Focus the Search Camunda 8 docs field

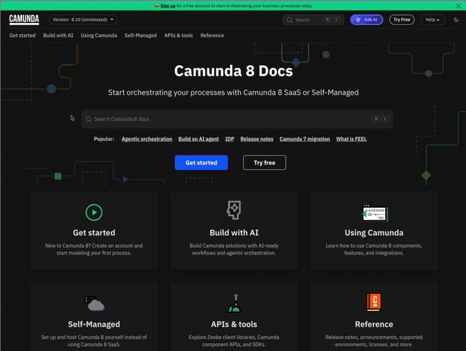coord(237,119)
